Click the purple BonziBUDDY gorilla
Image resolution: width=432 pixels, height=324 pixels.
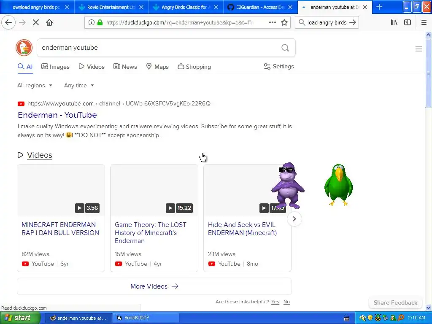pyautogui.click(x=288, y=186)
